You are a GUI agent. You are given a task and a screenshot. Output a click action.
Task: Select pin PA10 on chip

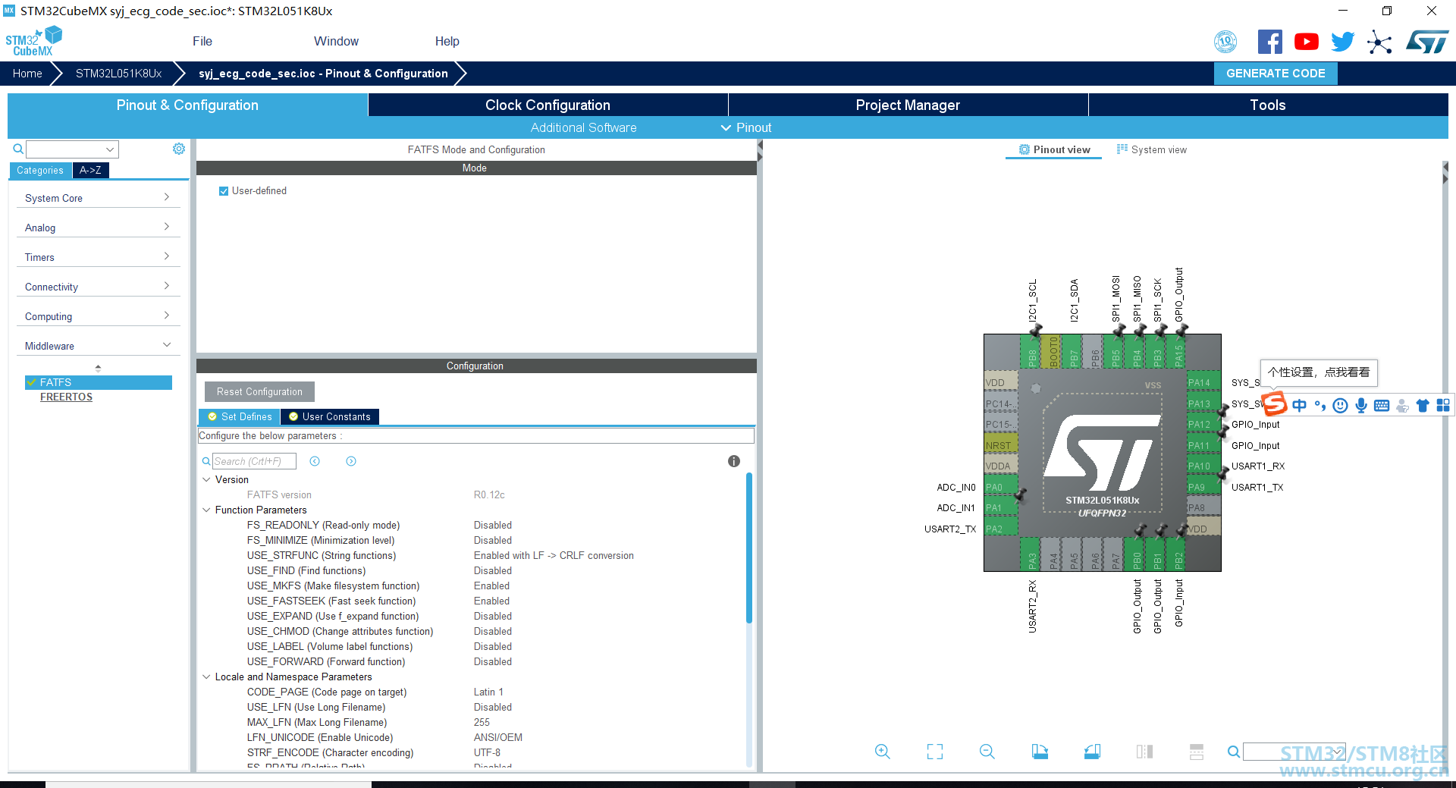coord(1203,466)
